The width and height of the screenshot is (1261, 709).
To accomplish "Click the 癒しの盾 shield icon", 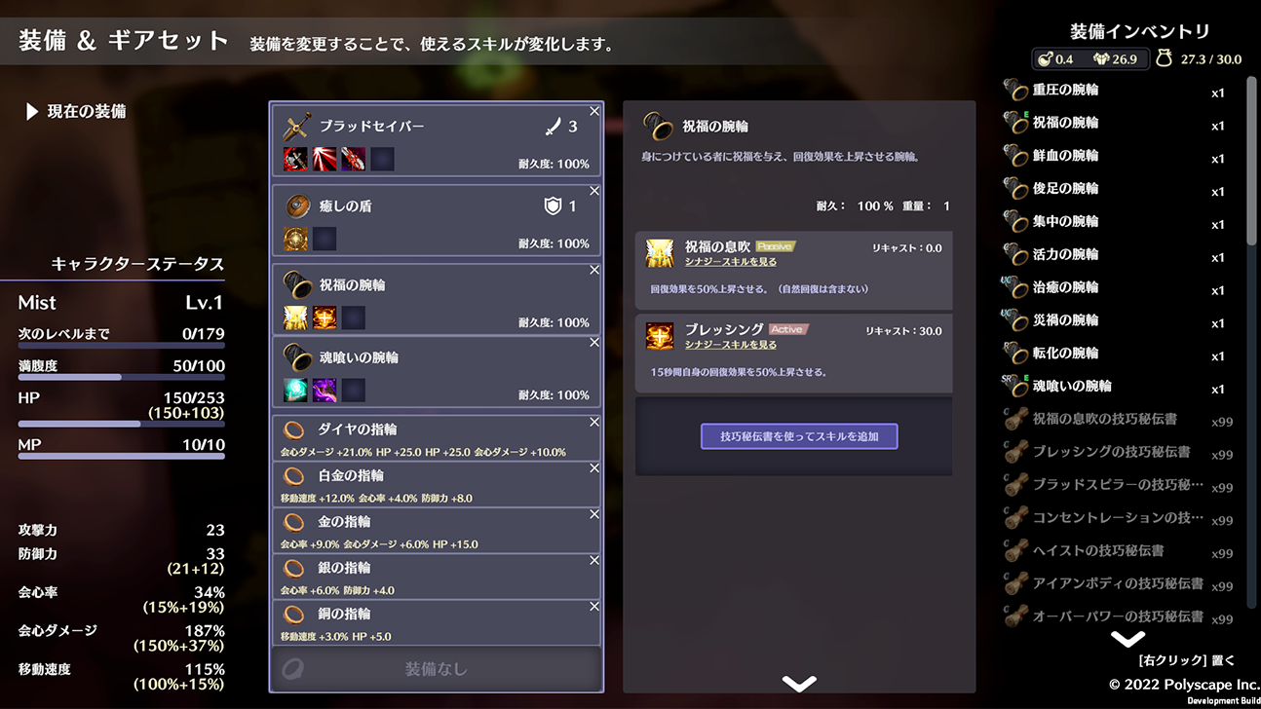I will (x=297, y=206).
